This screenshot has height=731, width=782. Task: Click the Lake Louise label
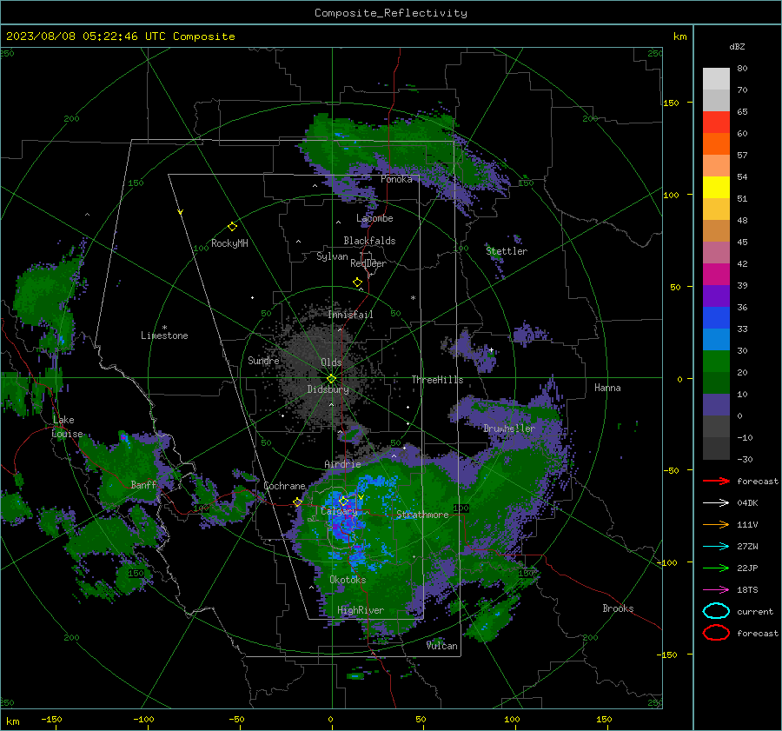(67, 427)
